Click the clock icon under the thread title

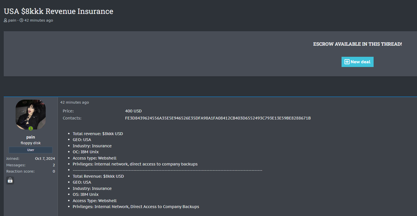tap(21, 20)
